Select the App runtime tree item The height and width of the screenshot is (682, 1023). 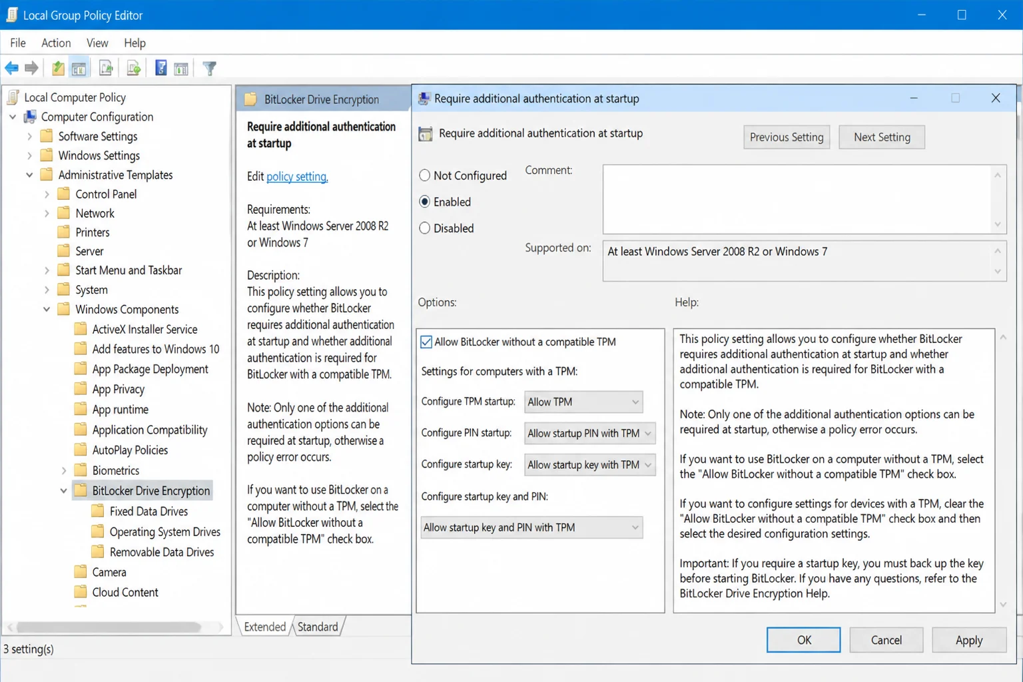pos(121,410)
